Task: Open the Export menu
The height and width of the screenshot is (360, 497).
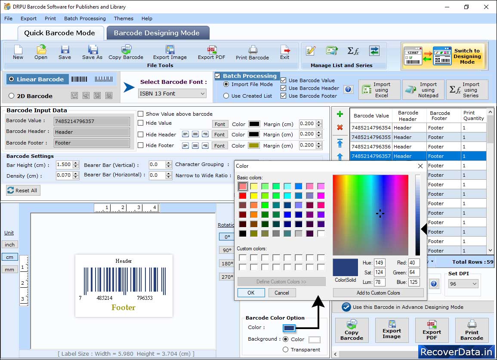Action: pos(28,18)
